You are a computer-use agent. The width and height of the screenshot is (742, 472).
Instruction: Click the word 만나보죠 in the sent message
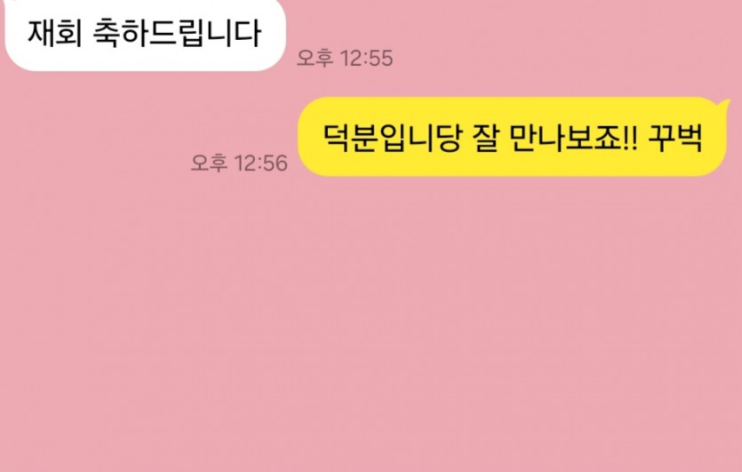[x=564, y=137]
